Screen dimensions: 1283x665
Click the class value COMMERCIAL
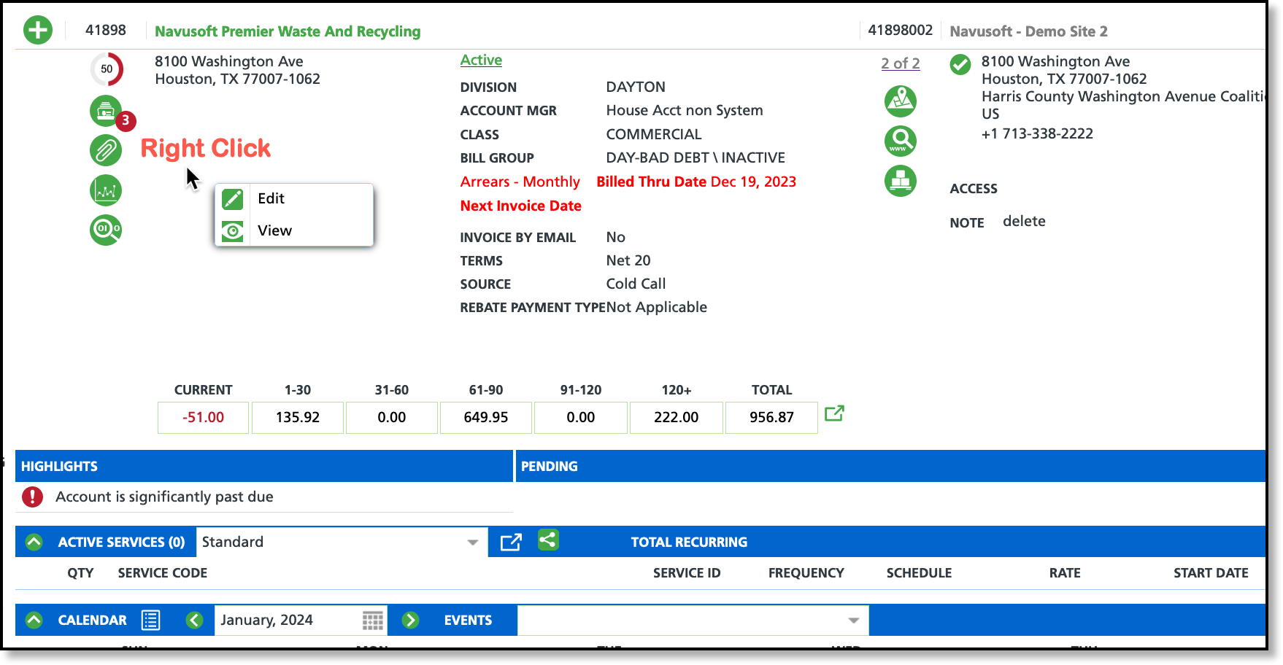pyautogui.click(x=654, y=134)
